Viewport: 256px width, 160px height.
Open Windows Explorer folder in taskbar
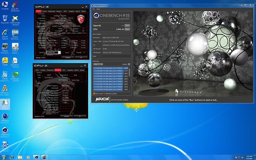(20, 158)
